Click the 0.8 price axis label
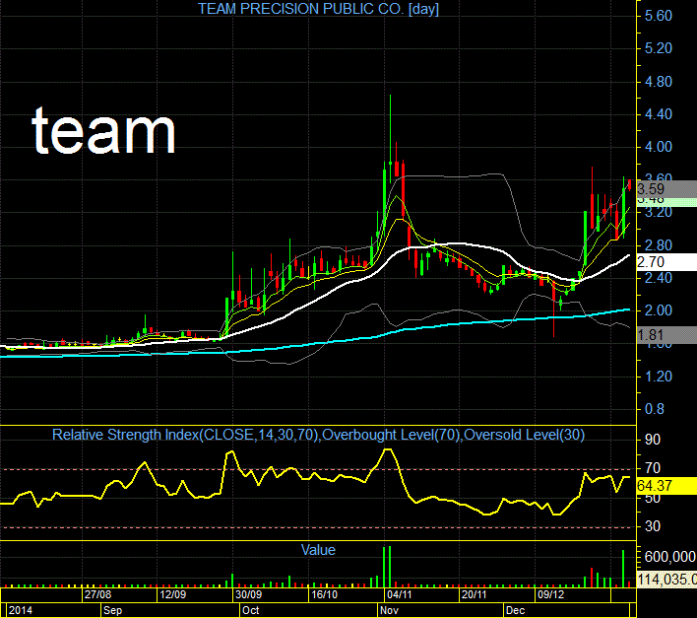This screenshot has height=618, width=697. [655, 409]
